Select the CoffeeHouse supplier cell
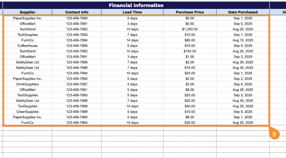Screen dimensions: 286x158 pyautogui.click(x=27, y=46)
